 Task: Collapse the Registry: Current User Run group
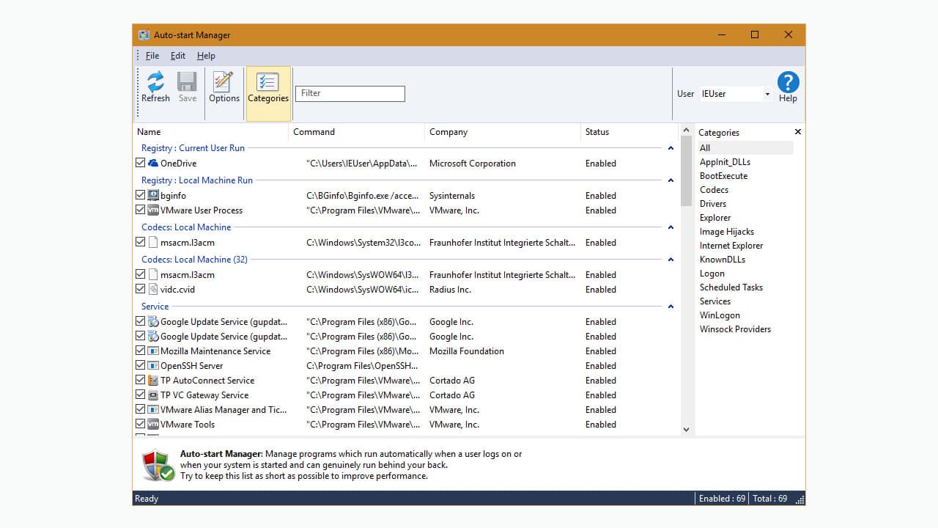(671, 147)
